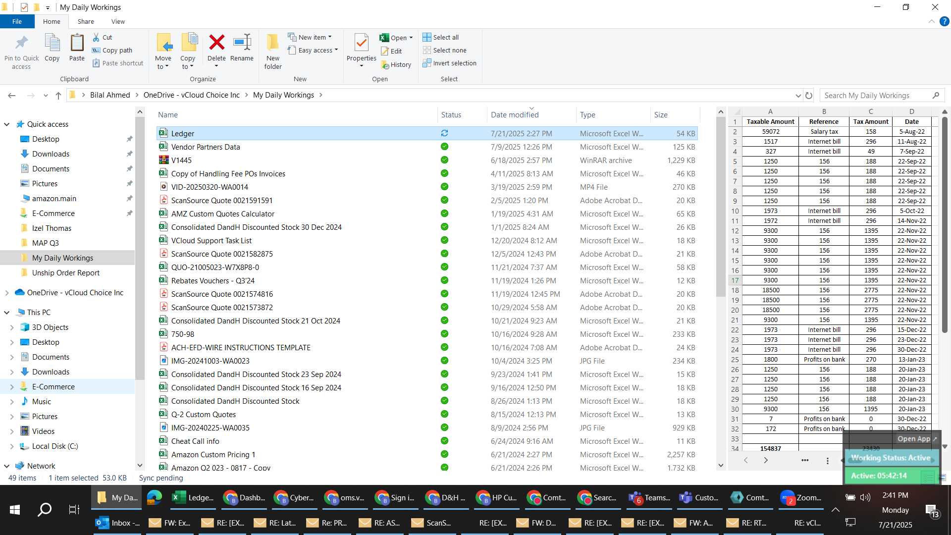Click the Paste clipboard icon
This screenshot has height=535, width=951.
77,44
